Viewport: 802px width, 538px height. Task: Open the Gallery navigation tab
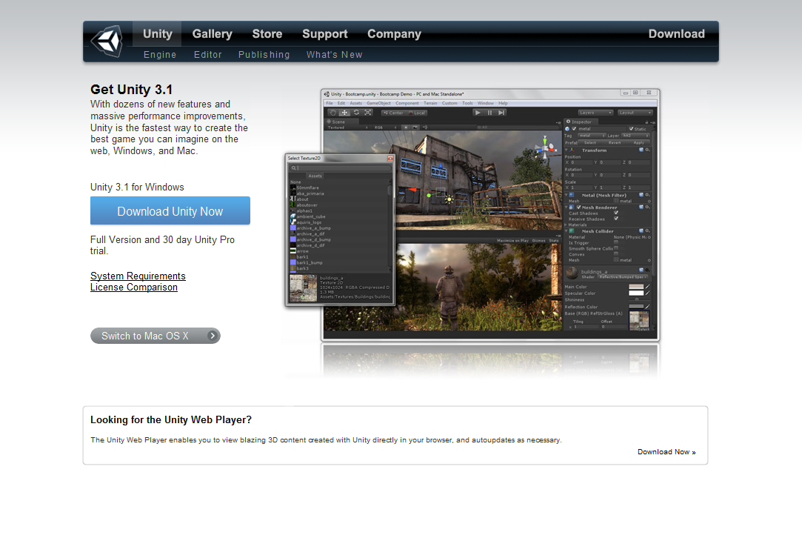[x=212, y=34]
